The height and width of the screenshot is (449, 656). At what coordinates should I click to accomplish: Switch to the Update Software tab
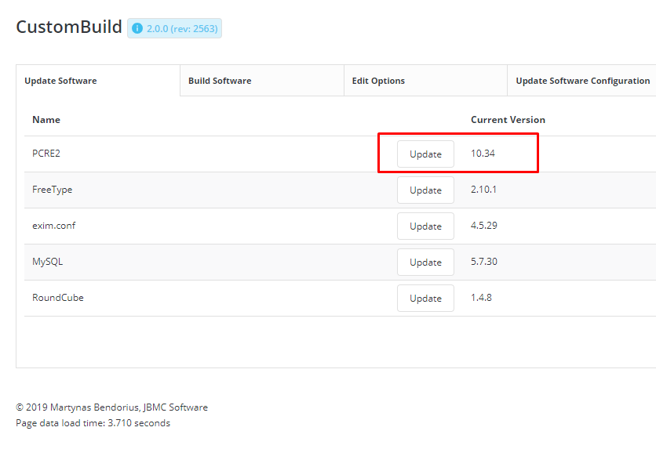point(60,81)
